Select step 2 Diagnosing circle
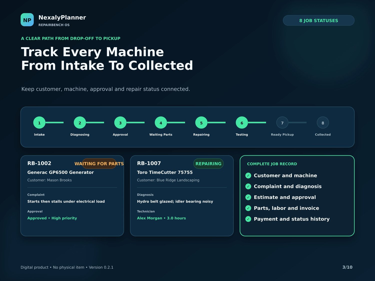375x281 pixels. point(80,123)
